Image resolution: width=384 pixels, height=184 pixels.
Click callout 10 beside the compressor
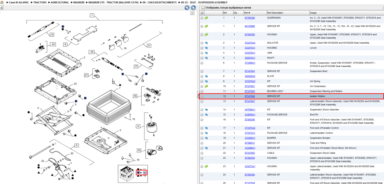(x=139, y=151)
